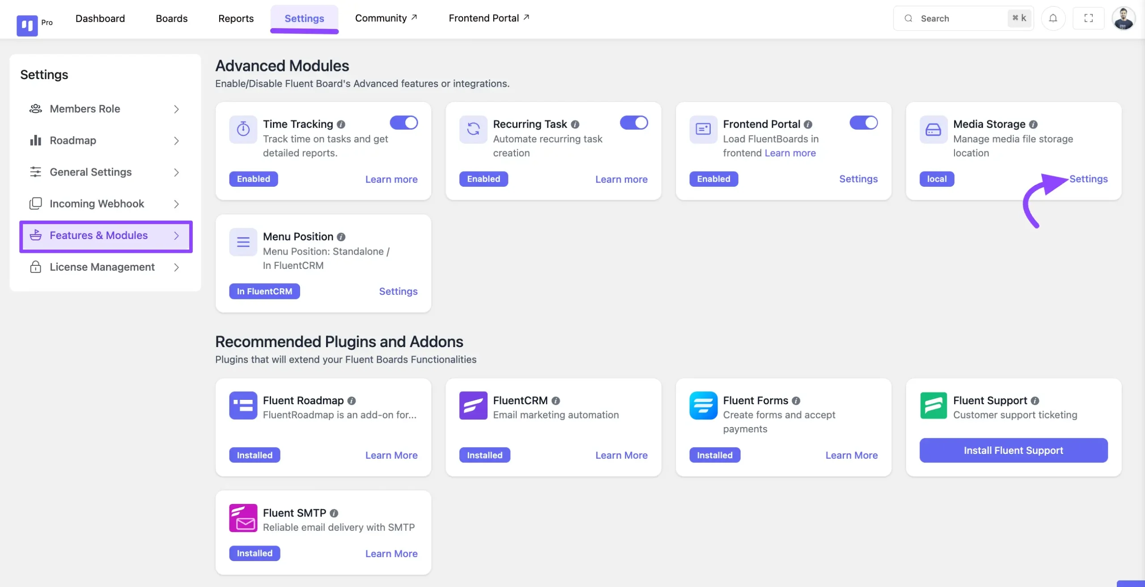Expand General Settings chevron in sidebar
This screenshot has height=587, width=1145.
(x=176, y=172)
